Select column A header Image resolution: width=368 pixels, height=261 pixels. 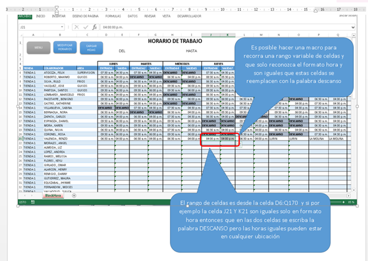(x=33, y=35)
